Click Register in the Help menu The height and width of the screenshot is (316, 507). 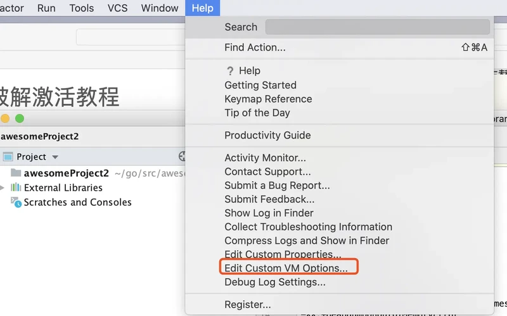tap(247, 305)
